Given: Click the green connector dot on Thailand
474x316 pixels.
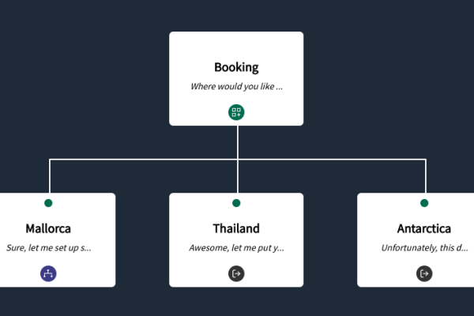Looking at the screenshot, I should click(x=236, y=203).
